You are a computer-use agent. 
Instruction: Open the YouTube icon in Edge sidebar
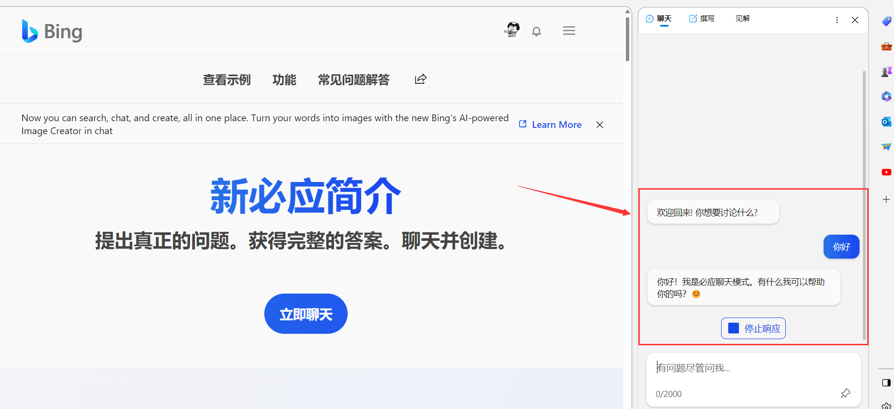click(x=886, y=172)
